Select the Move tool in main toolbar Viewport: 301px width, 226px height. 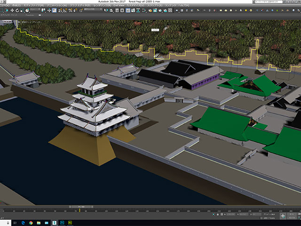[x=12, y=10]
